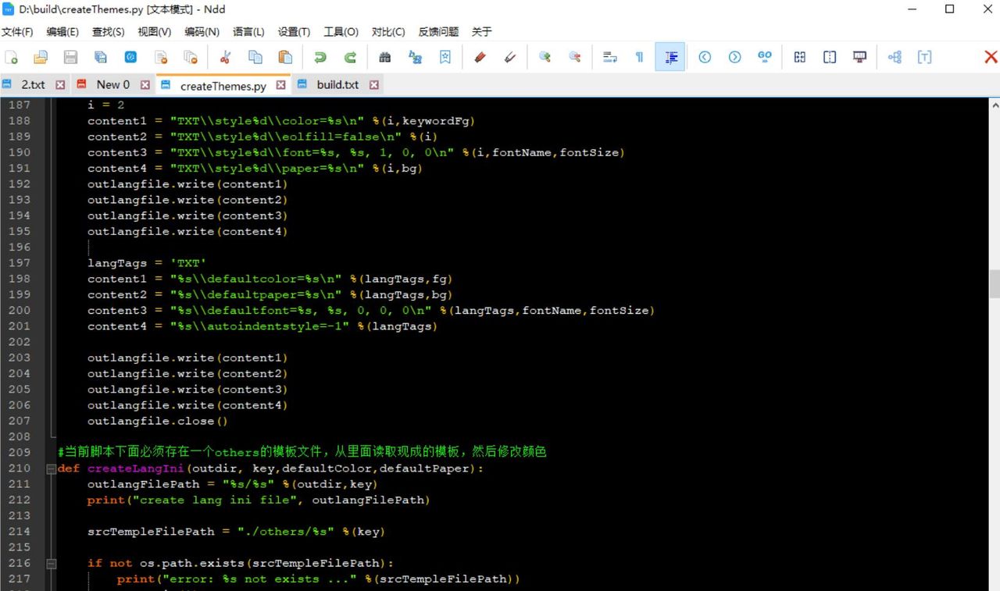Click the 'srcTempleFilePath' assignment on line 214
Viewport: 1000px width, 591px height.
[236, 532]
